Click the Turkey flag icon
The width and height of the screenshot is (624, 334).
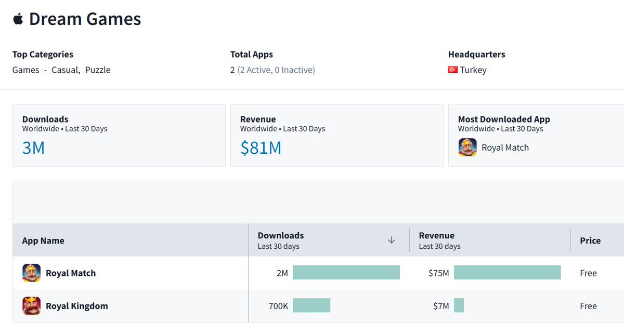coord(453,70)
